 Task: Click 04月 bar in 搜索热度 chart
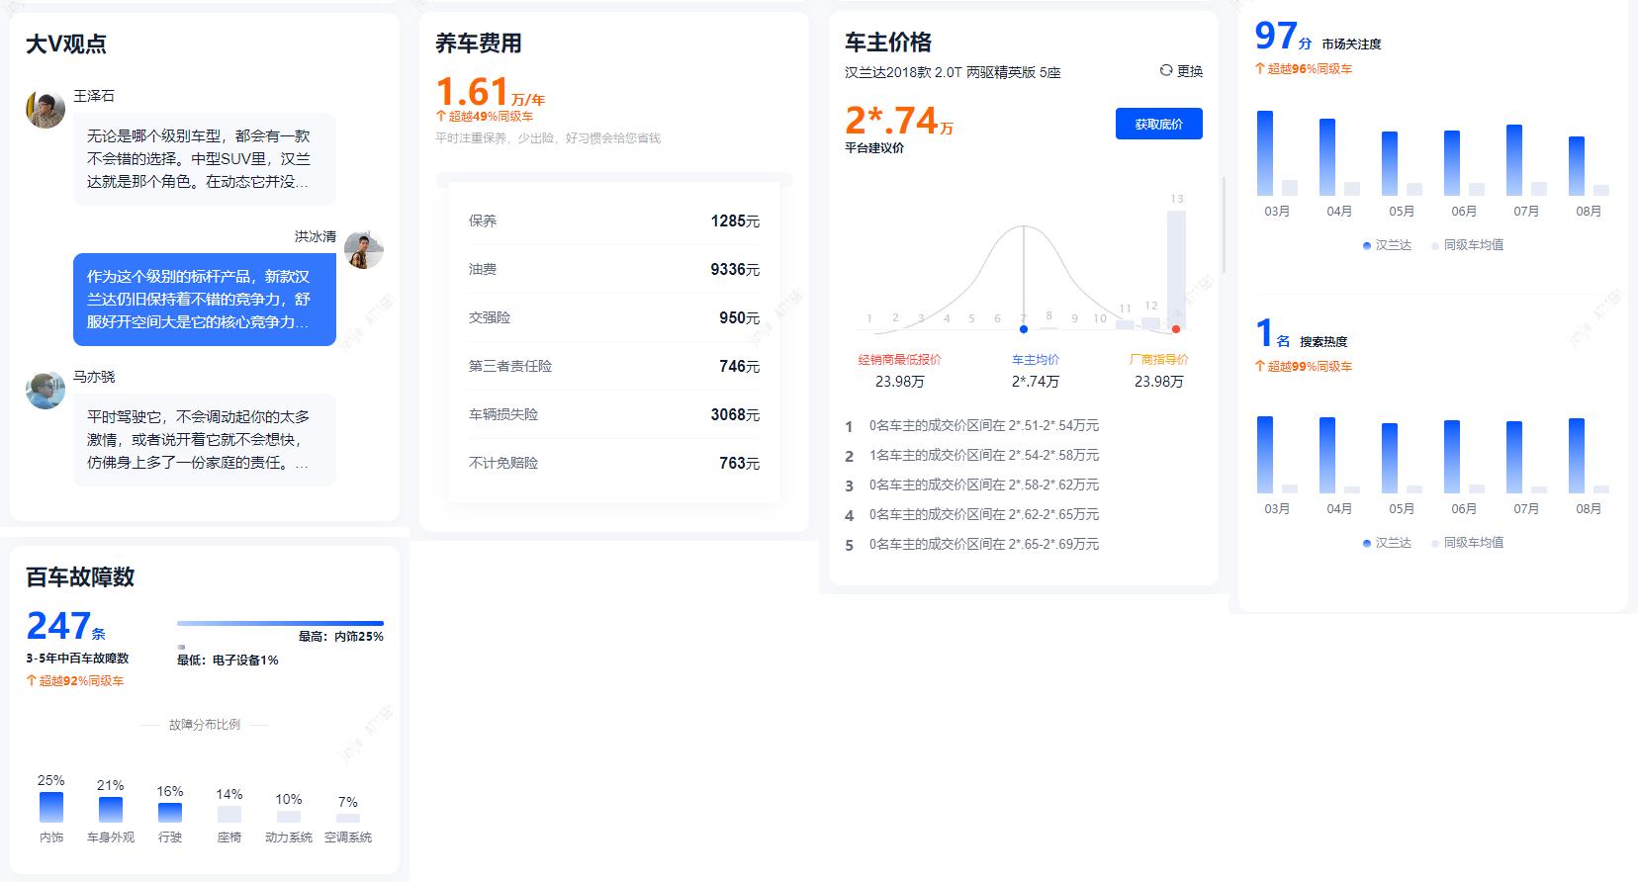tap(1327, 455)
